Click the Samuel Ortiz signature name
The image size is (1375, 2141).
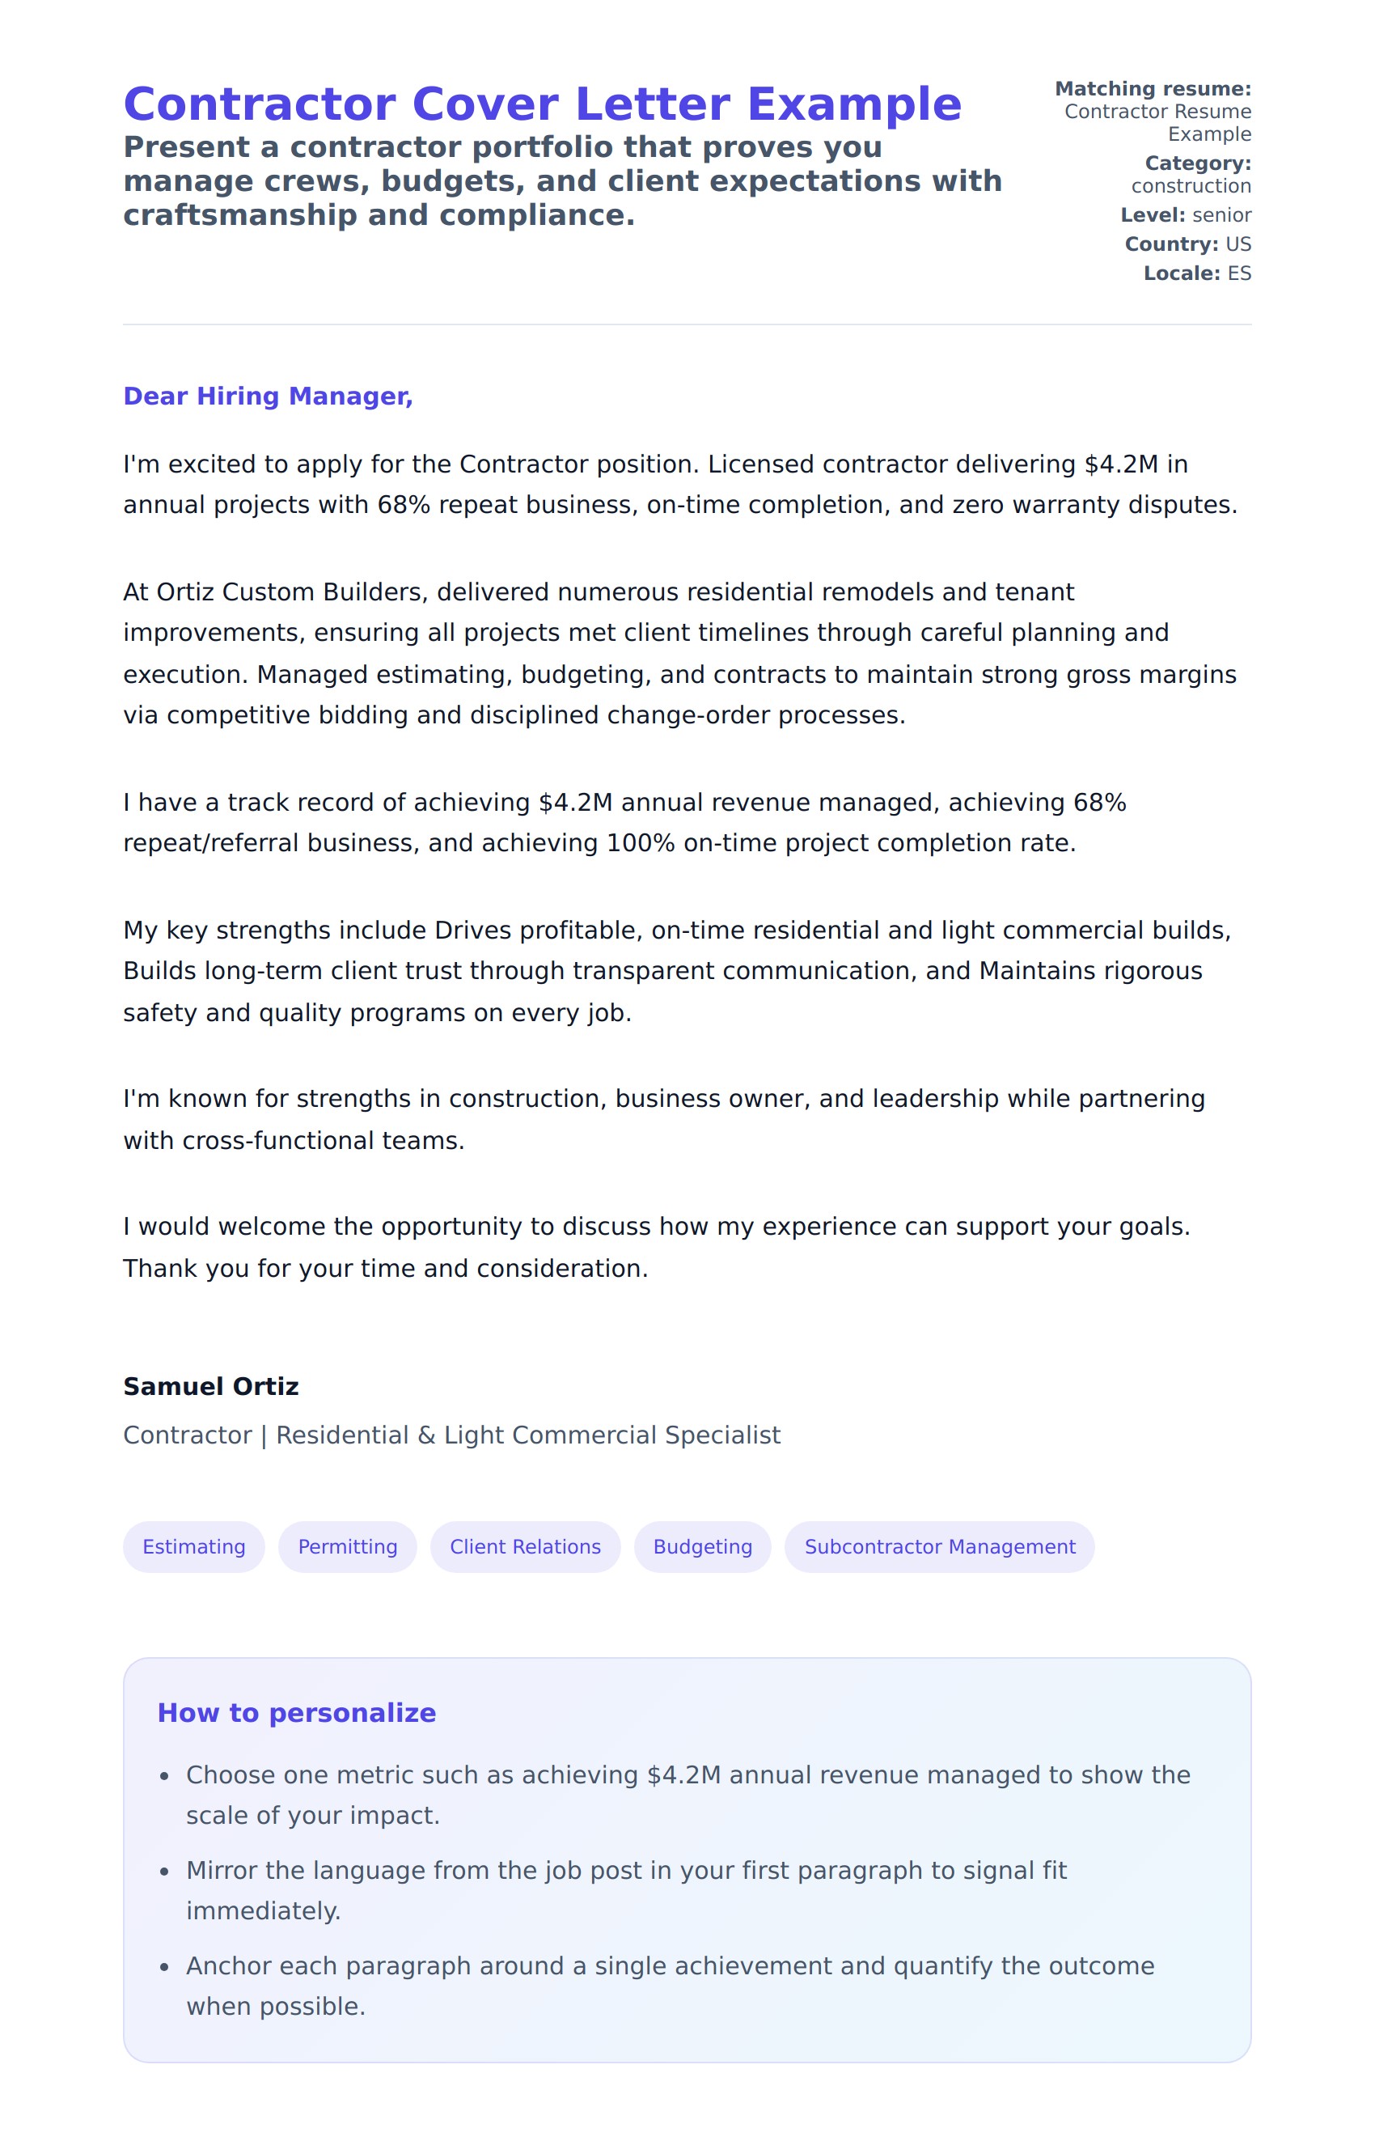click(211, 1386)
